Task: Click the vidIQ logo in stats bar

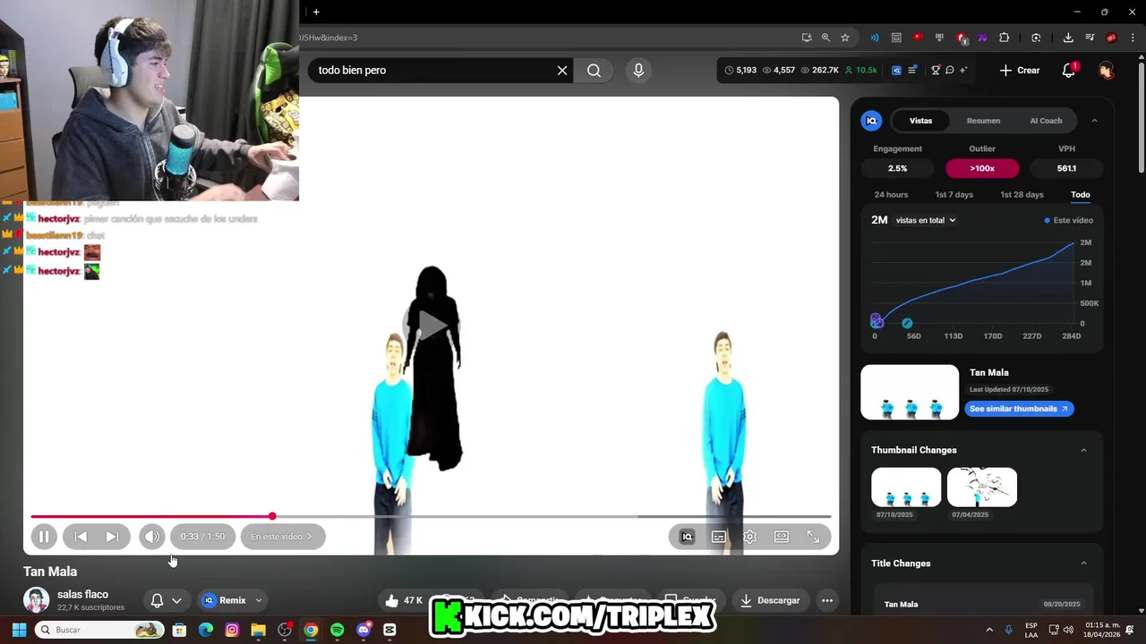Action: coord(896,70)
